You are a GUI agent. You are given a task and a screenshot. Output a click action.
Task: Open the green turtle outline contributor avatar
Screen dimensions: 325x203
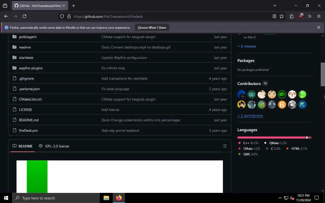pyautogui.click(x=282, y=94)
